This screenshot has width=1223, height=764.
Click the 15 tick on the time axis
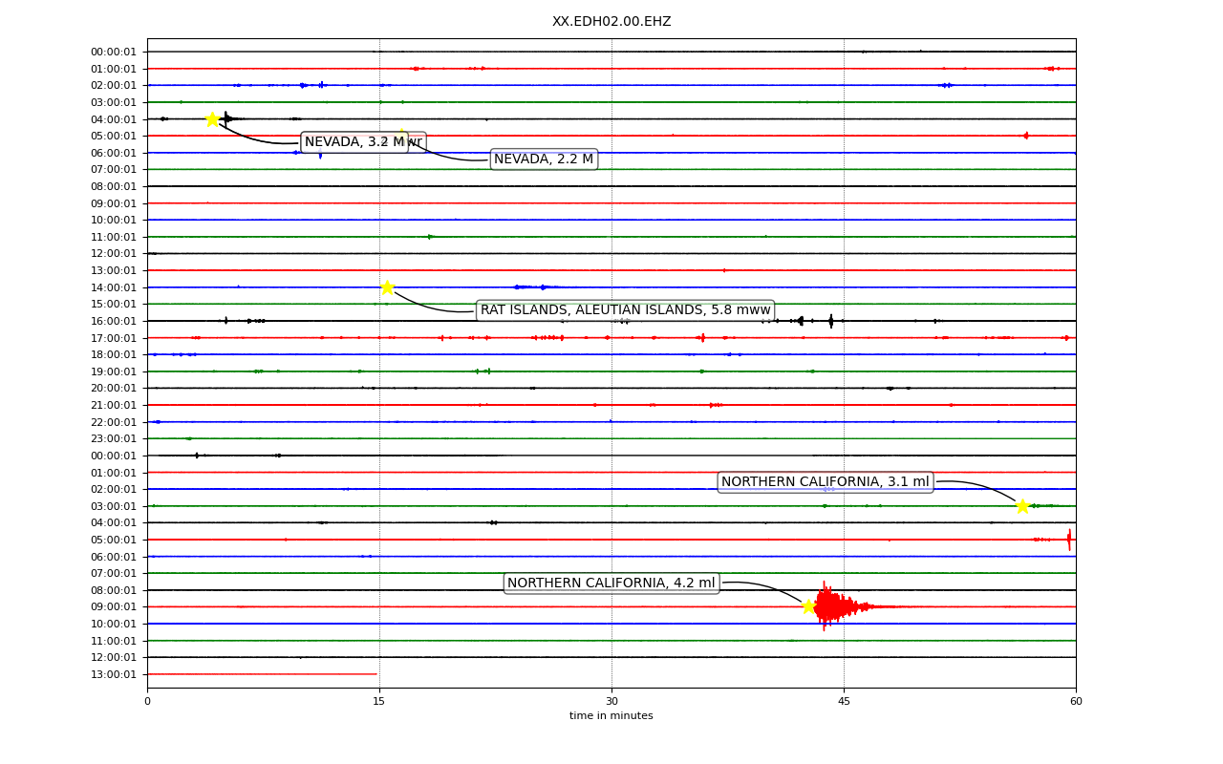[379, 702]
